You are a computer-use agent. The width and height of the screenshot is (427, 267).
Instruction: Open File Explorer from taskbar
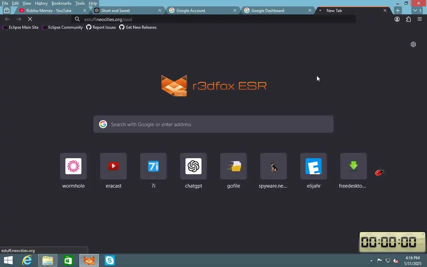[x=47, y=260]
